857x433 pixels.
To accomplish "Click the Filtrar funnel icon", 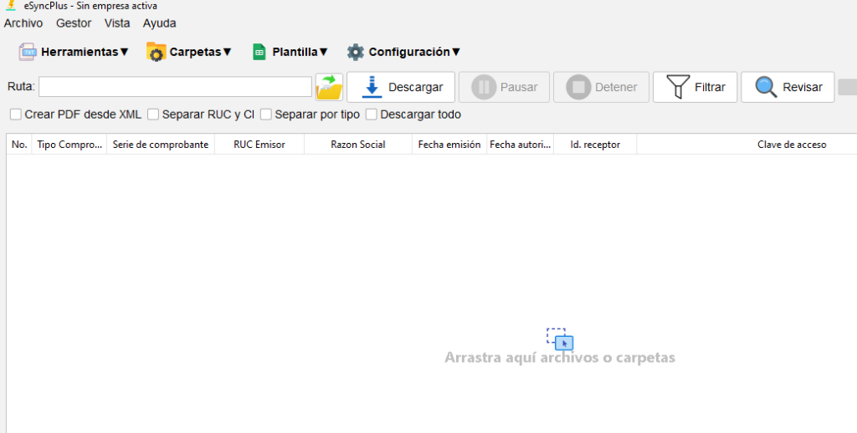I will 678,87.
